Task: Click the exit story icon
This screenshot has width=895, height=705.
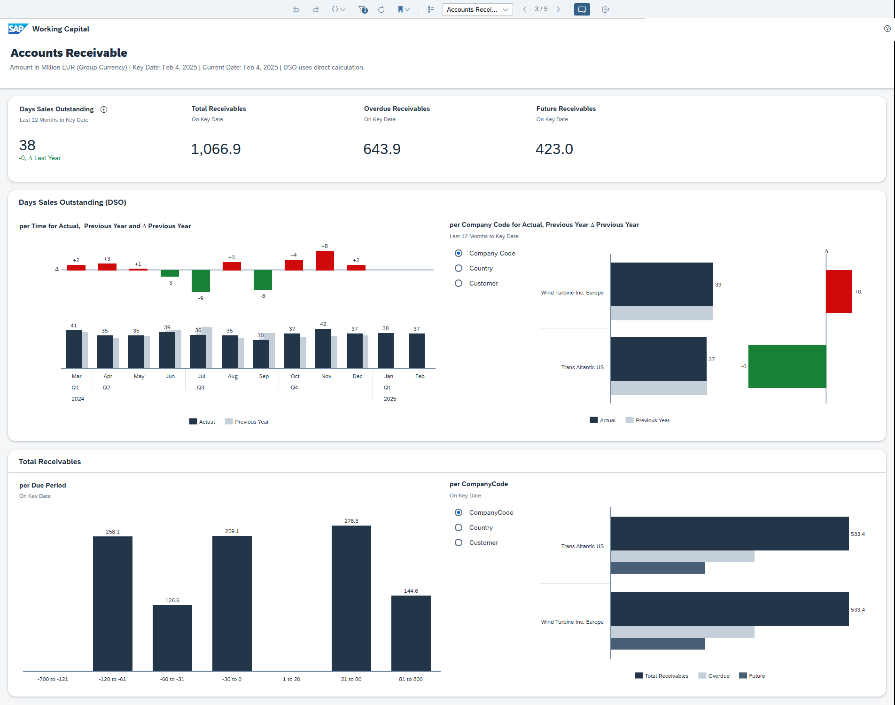Action: [606, 9]
